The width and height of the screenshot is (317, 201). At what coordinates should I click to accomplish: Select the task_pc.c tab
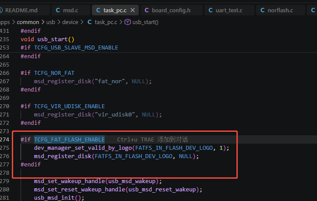(x=115, y=11)
